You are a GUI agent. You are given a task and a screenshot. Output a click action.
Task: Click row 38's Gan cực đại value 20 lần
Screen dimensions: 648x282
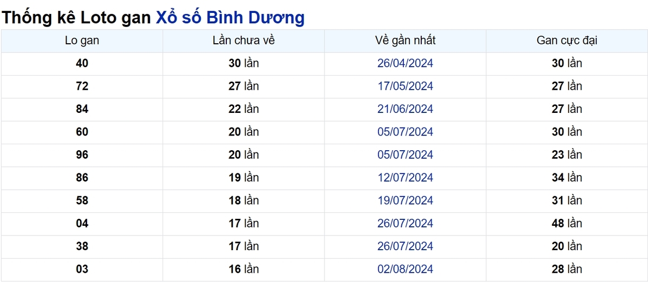(x=567, y=246)
